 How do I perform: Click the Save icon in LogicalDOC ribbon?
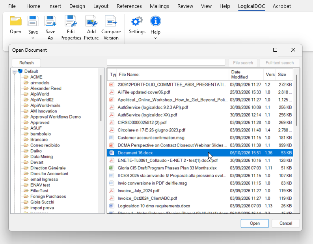pyautogui.click(x=33, y=21)
